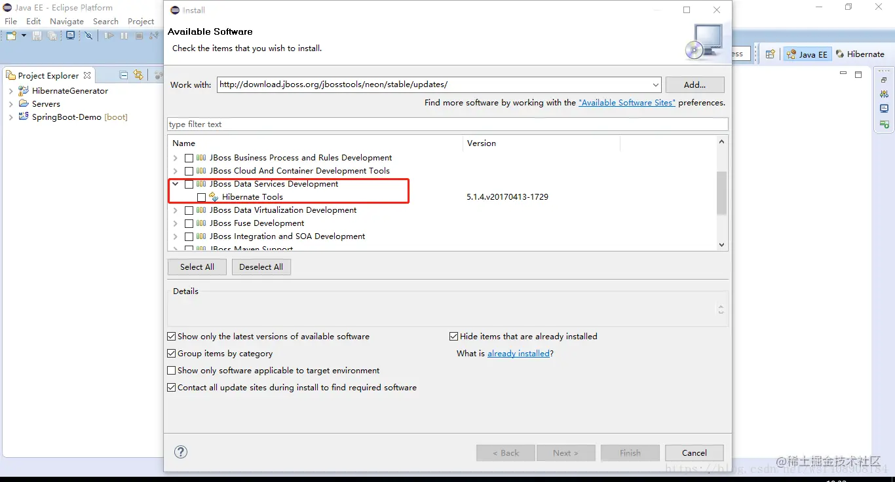Check the JBoss Integration and SOA Development box
Image resolution: width=895 pixels, height=482 pixels.
coord(189,236)
